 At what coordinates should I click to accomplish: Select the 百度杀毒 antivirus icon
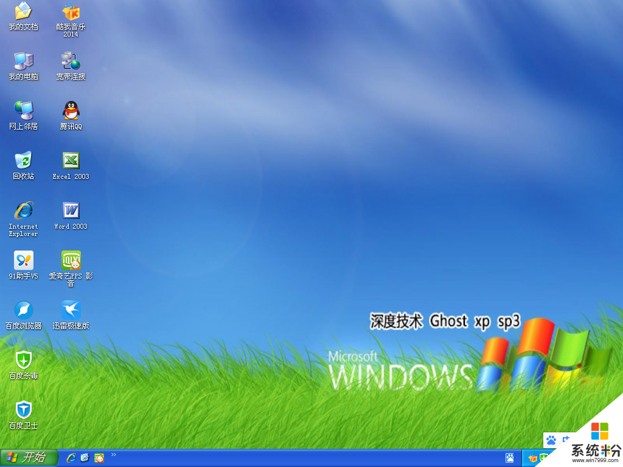point(23,361)
